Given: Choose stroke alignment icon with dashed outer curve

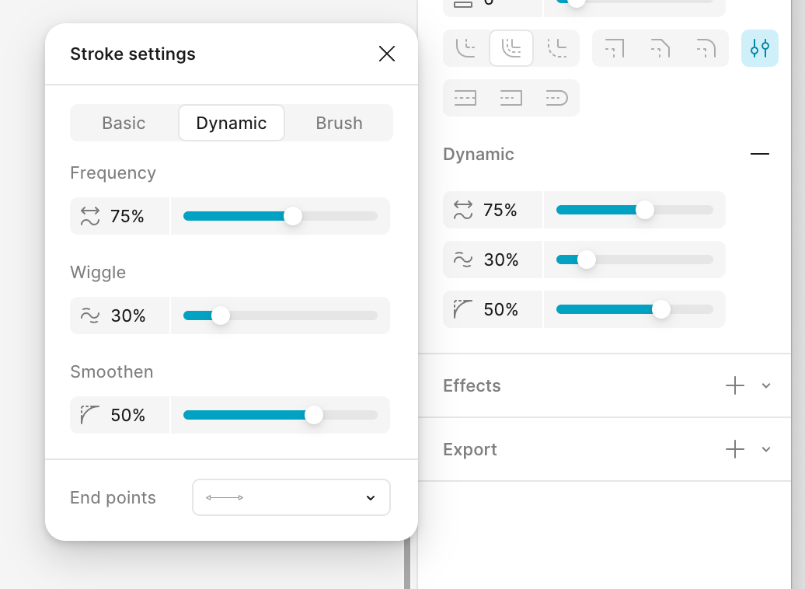Looking at the screenshot, I should tap(557, 48).
